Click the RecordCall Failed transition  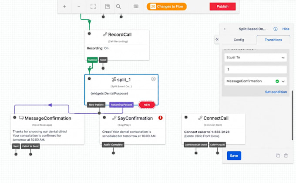(103, 60)
